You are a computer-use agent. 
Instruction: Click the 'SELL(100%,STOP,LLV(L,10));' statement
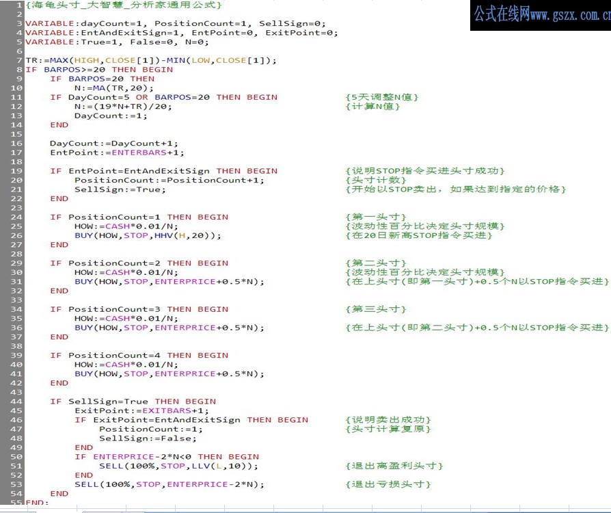click(x=178, y=466)
